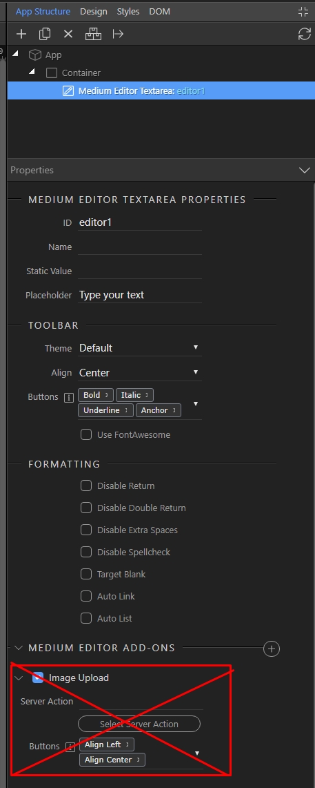Delete the component using the X toolbar icon
The height and width of the screenshot is (788, 315).
[68, 34]
